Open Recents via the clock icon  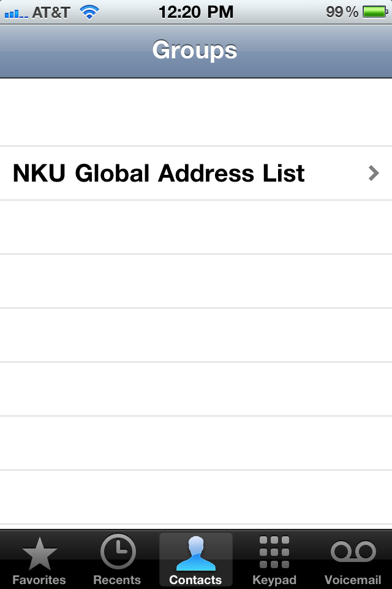[x=117, y=553]
